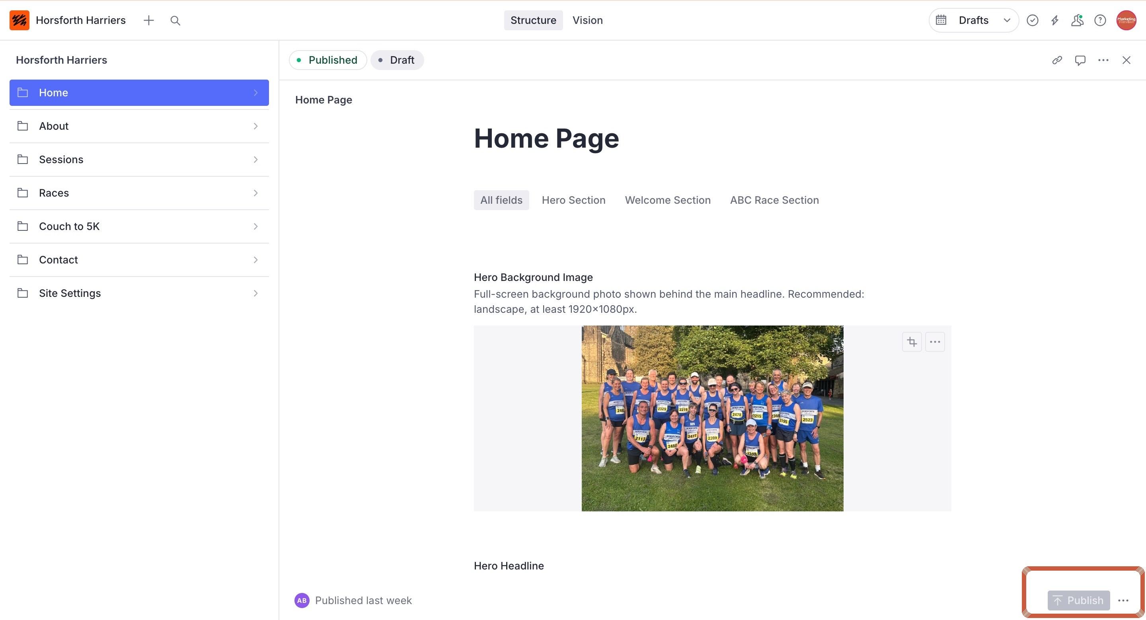The width and height of the screenshot is (1146, 620).
Task: Close the document pane with X
Action: pyautogui.click(x=1127, y=60)
